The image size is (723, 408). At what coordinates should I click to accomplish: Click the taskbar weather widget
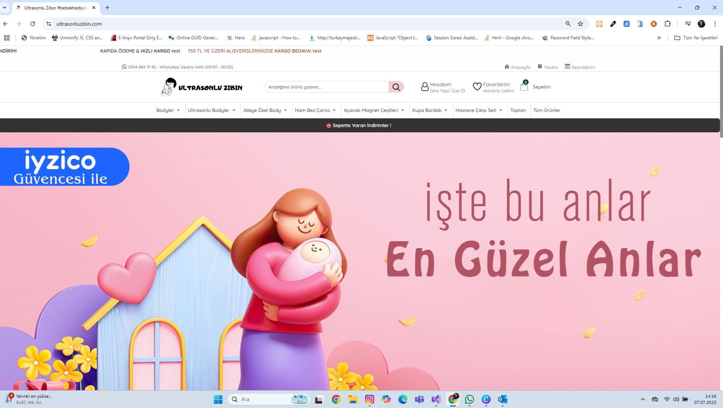[29, 399]
